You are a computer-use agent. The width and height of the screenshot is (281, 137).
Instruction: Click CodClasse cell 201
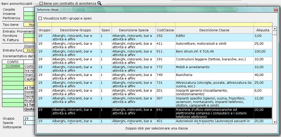[x=165, y=92]
